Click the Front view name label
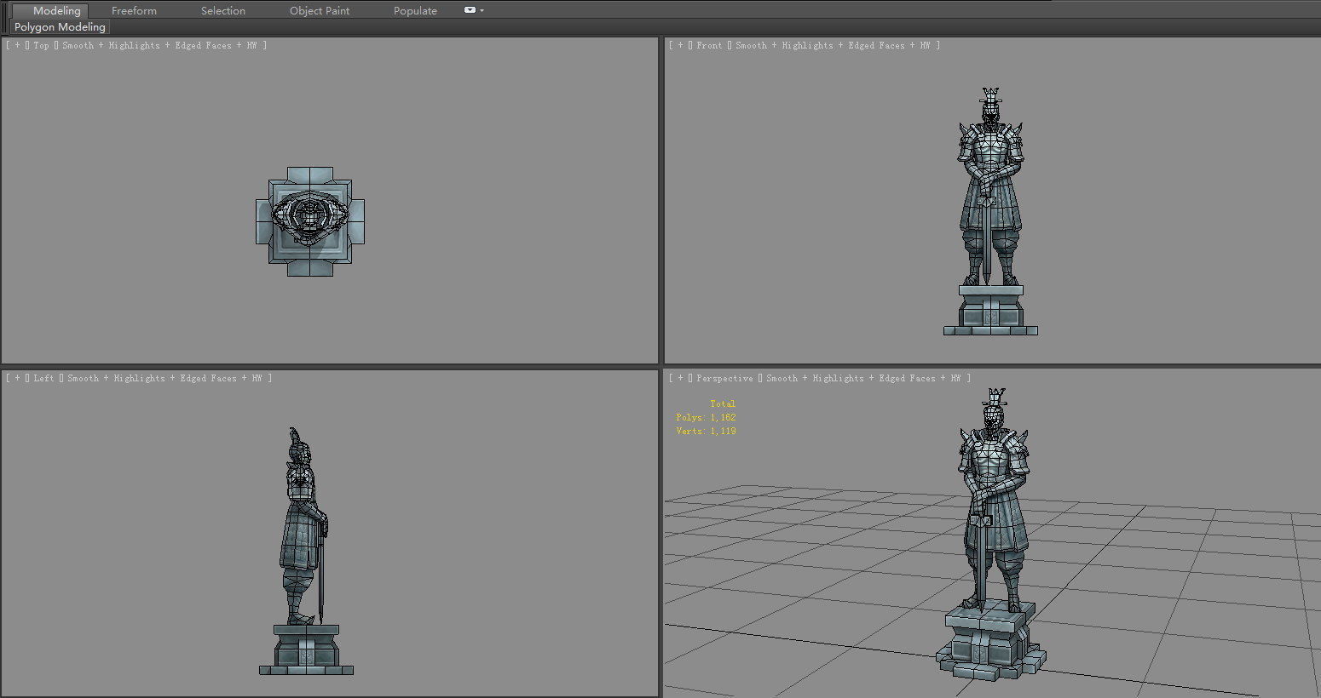 709,45
